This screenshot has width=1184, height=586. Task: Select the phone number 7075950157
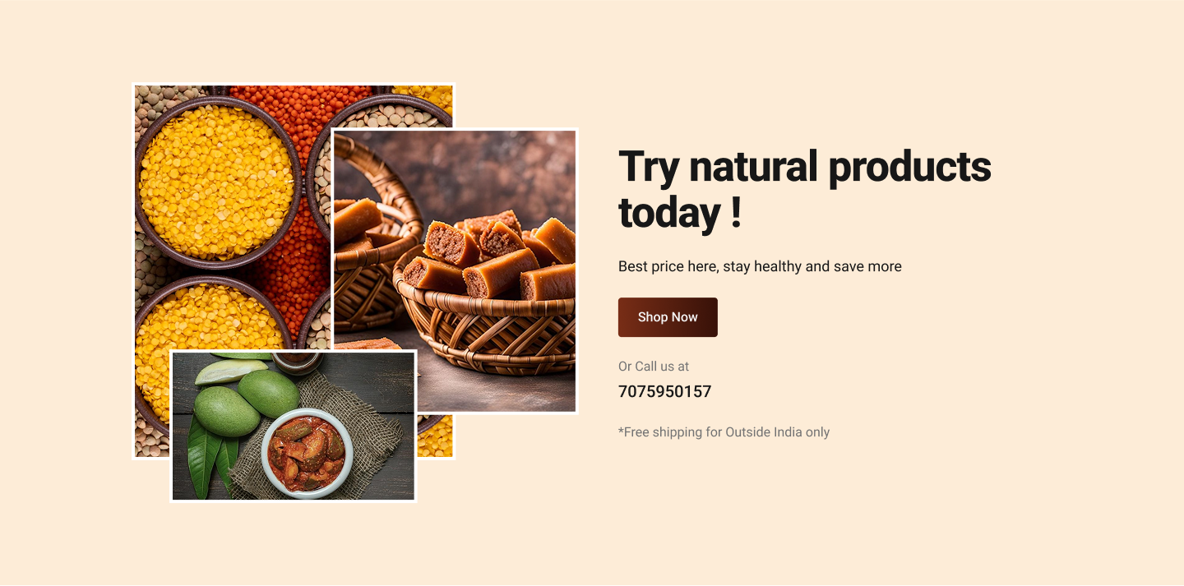(664, 392)
